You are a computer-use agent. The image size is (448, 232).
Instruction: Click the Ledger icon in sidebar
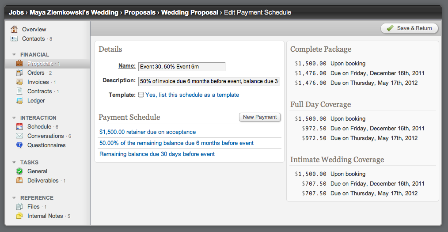[19, 100]
